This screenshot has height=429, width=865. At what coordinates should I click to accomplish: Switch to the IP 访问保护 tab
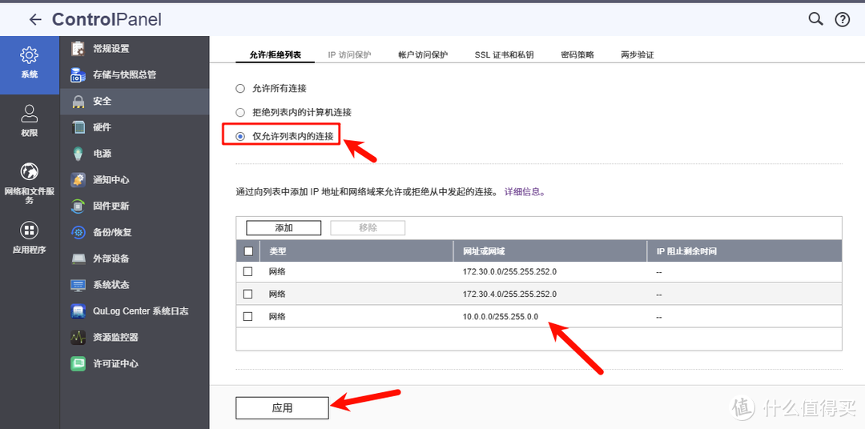coord(349,54)
